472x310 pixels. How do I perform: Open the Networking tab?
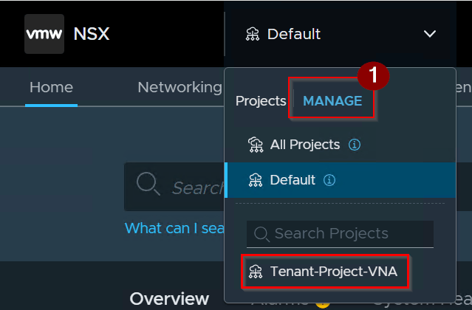tap(179, 88)
